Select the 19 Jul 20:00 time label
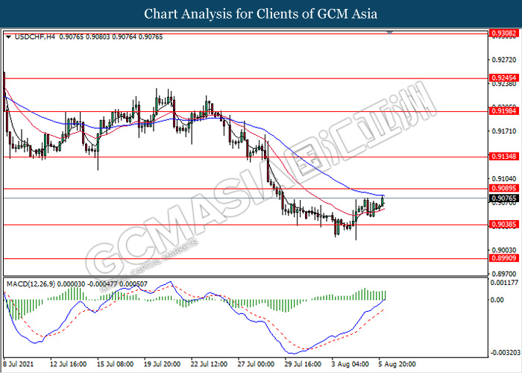Image resolution: width=522 pixels, height=373 pixels. tap(162, 364)
